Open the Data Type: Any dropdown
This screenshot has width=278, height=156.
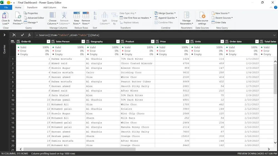coord(128,13)
